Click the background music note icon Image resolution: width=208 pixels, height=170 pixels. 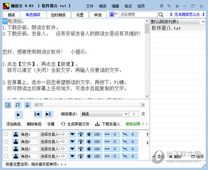[x=18, y=105]
